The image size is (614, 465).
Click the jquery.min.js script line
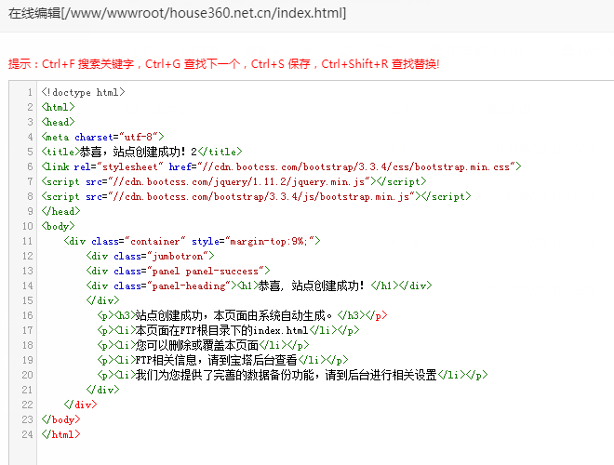click(x=234, y=181)
